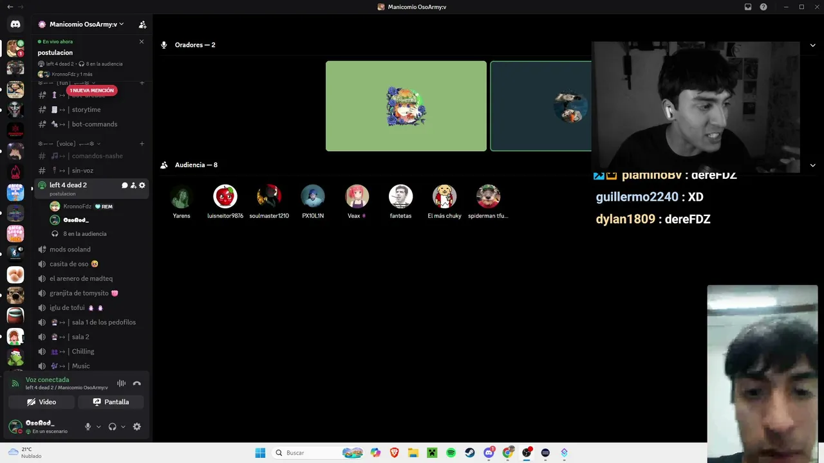Mute the microphone in user panel
Viewport: 824px width, 463px height.
click(x=88, y=426)
